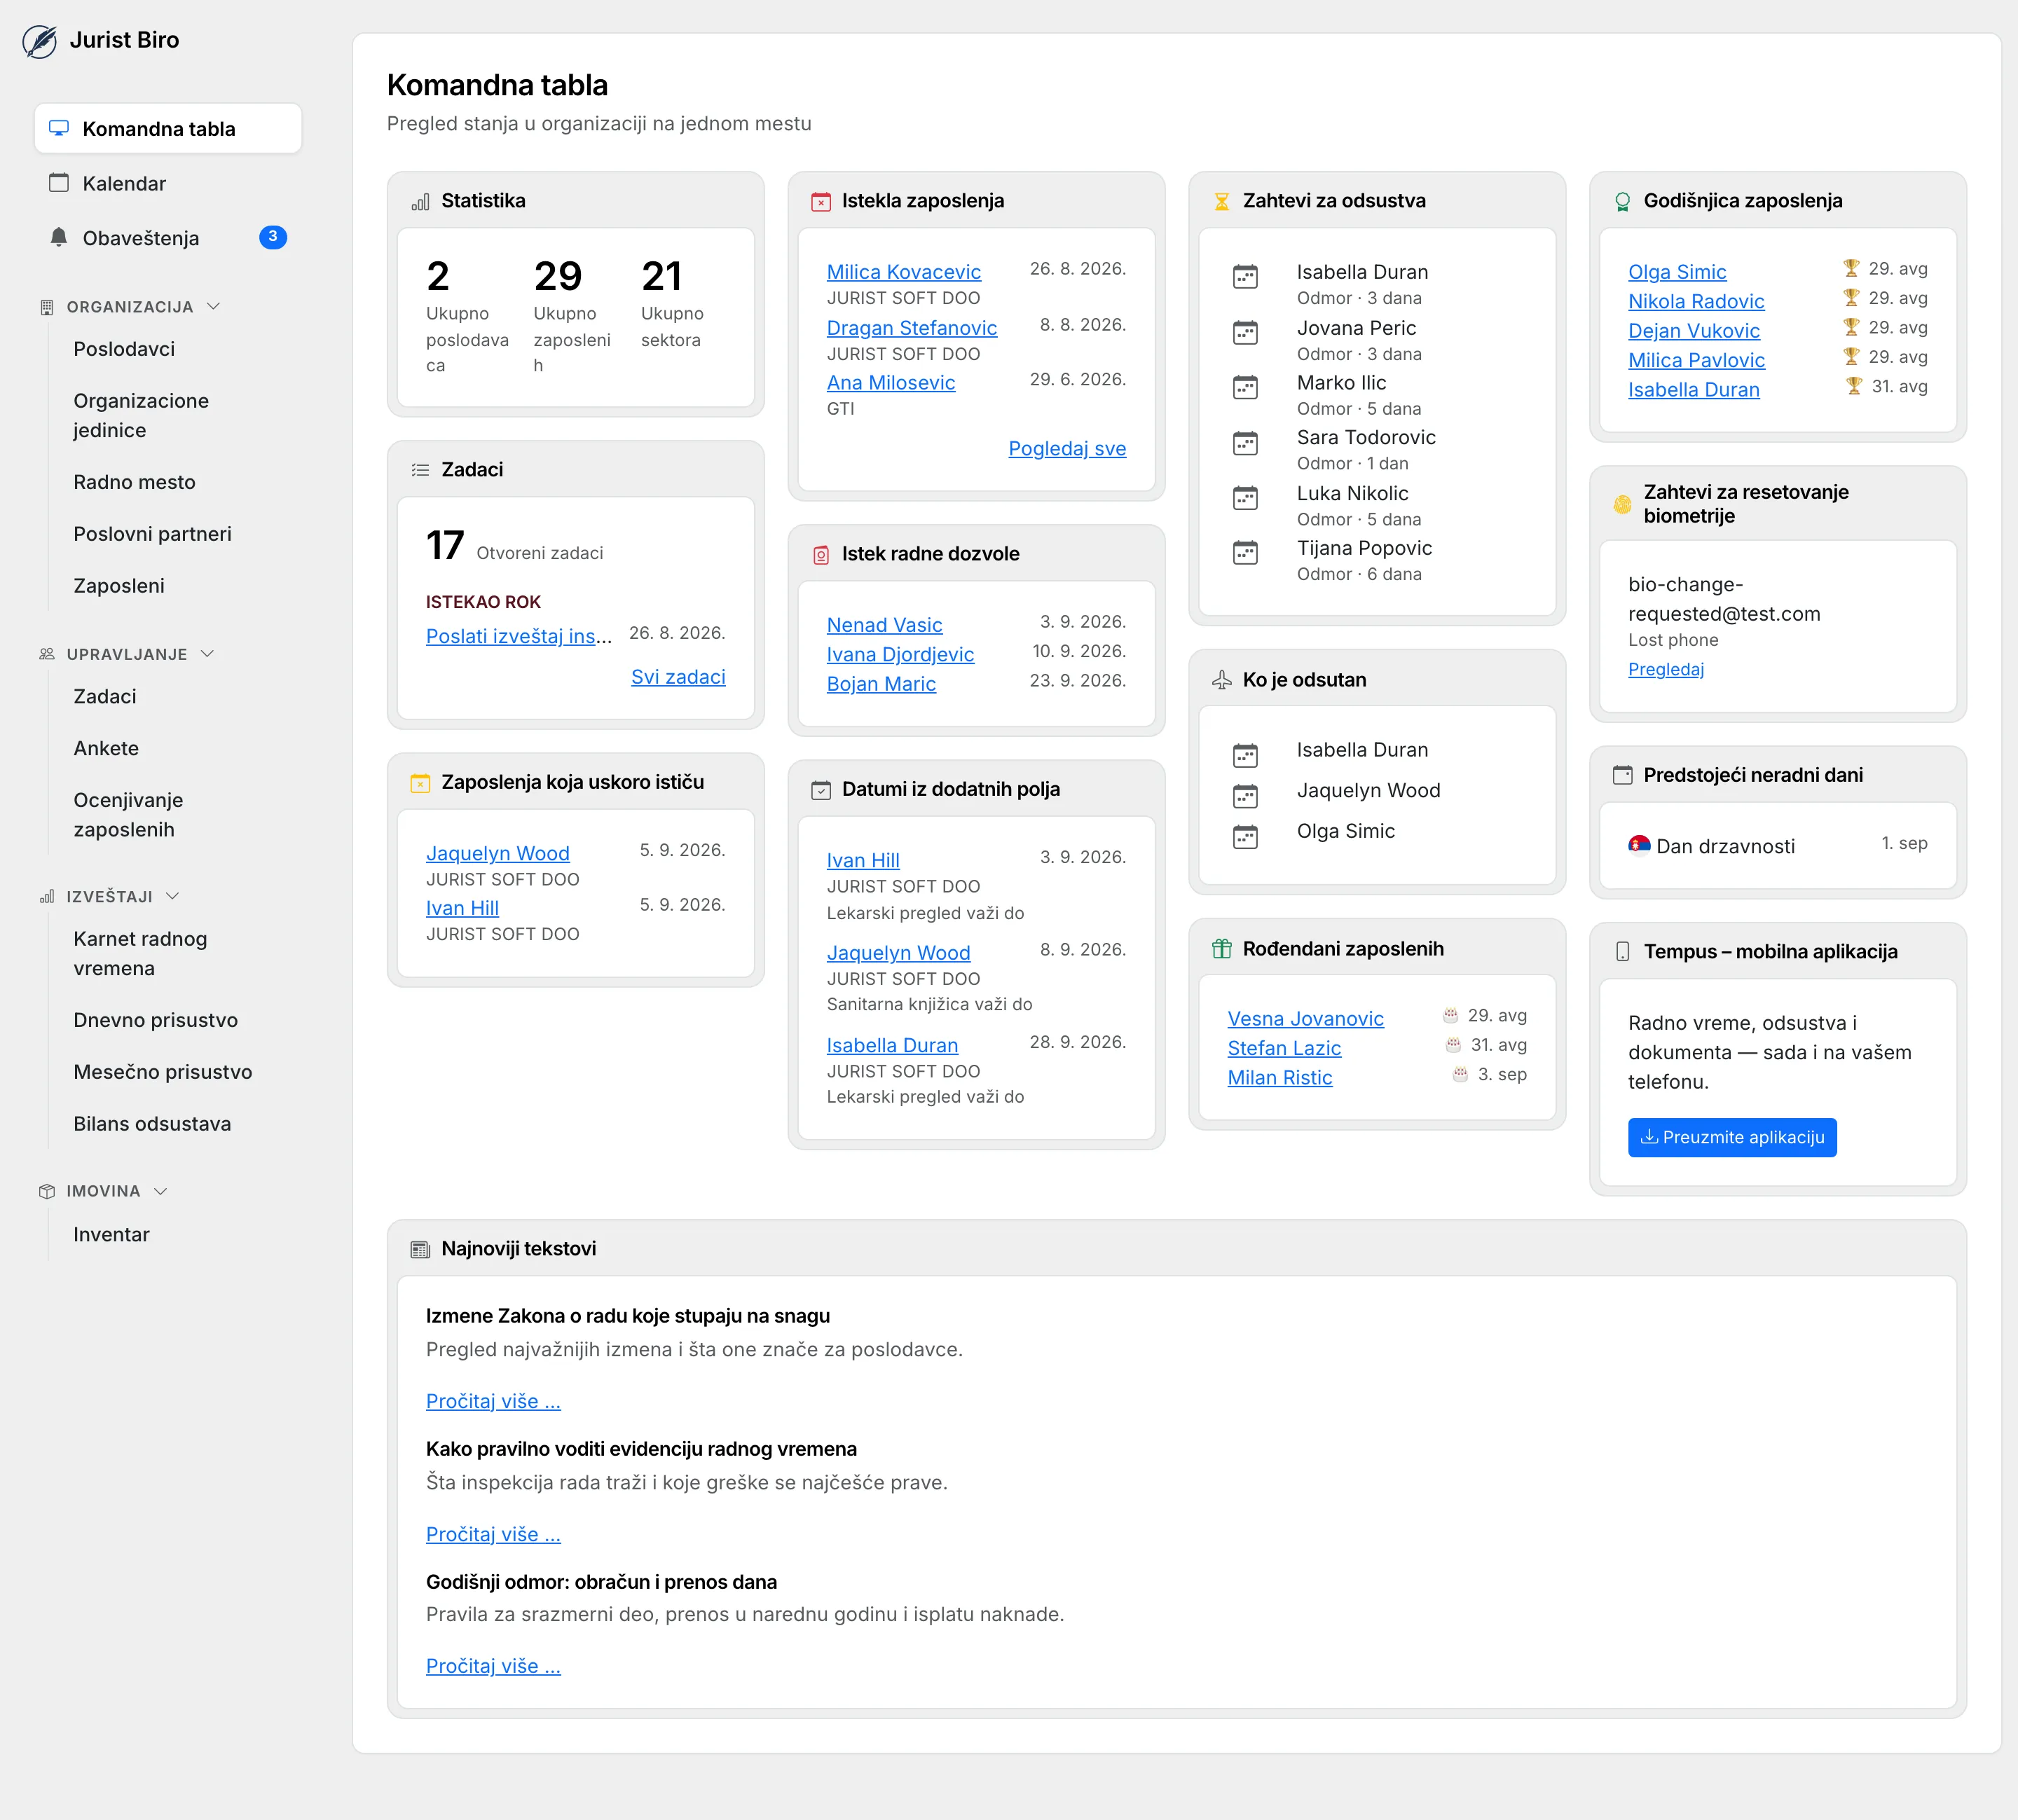Viewport: 2018px width, 1820px height.
Task: Open the Pogledaj sve link
Action: [x=1067, y=449]
